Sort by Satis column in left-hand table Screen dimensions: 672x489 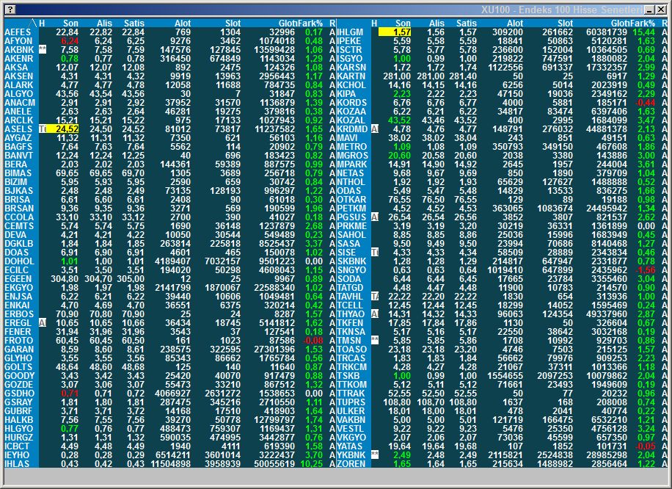134,23
